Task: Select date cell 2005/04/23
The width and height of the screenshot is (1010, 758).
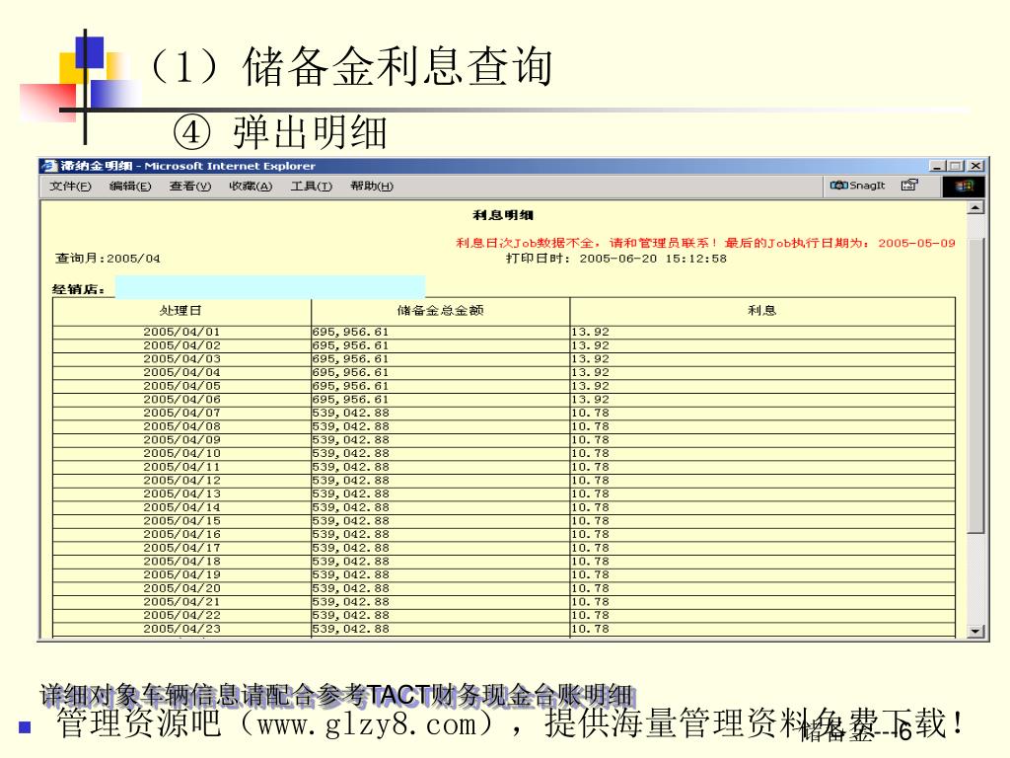Action: (x=181, y=629)
